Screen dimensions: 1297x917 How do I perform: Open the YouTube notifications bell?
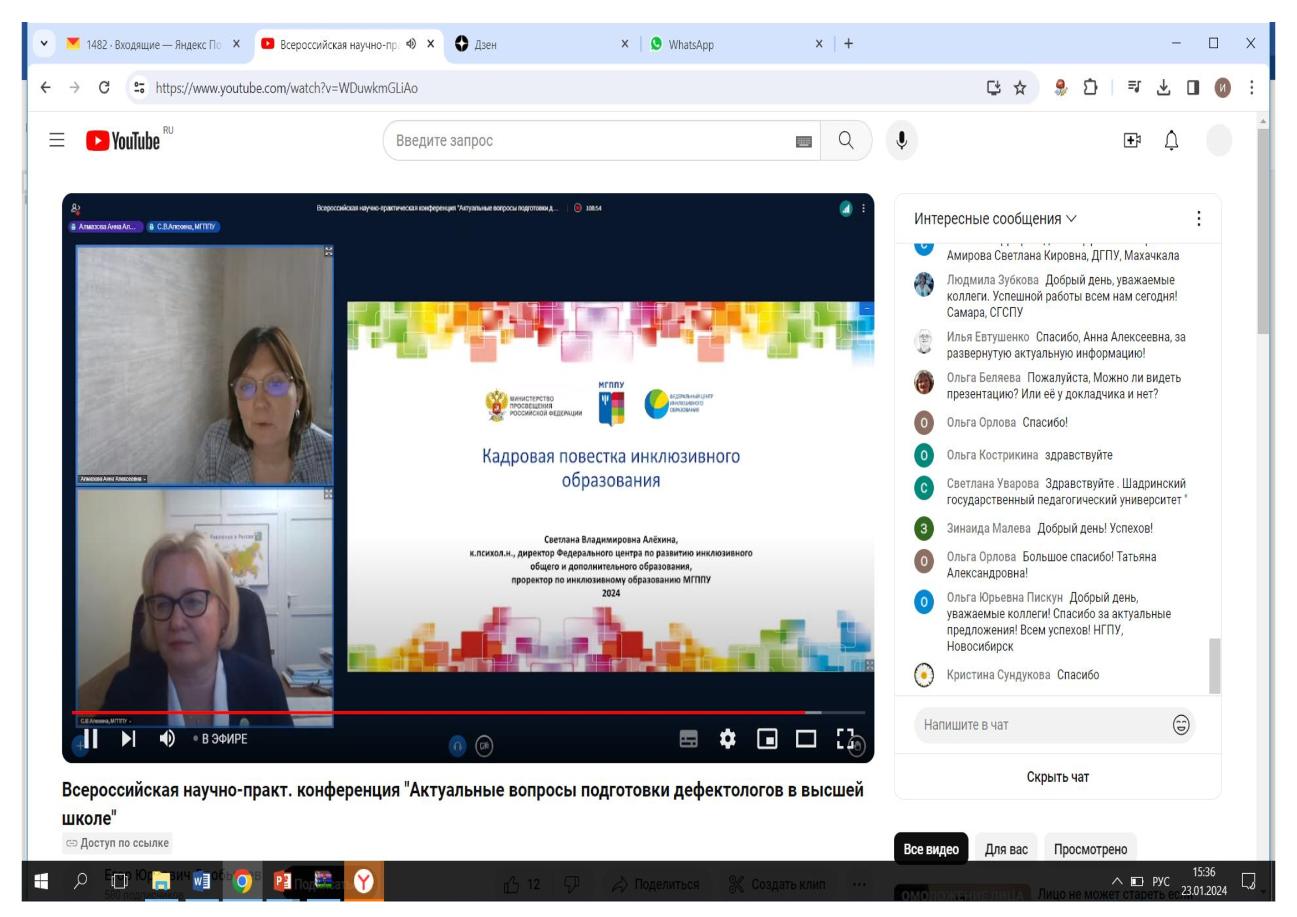[1171, 140]
